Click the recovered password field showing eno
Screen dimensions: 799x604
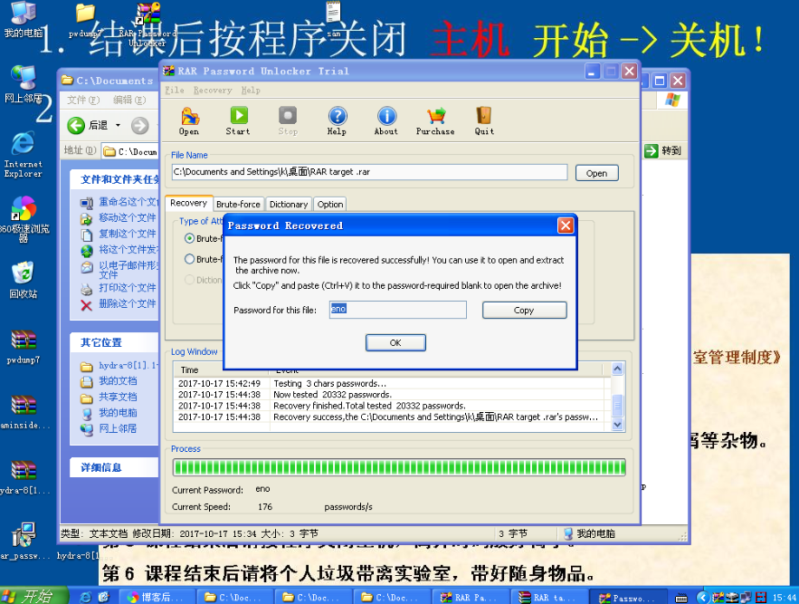(x=398, y=310)
